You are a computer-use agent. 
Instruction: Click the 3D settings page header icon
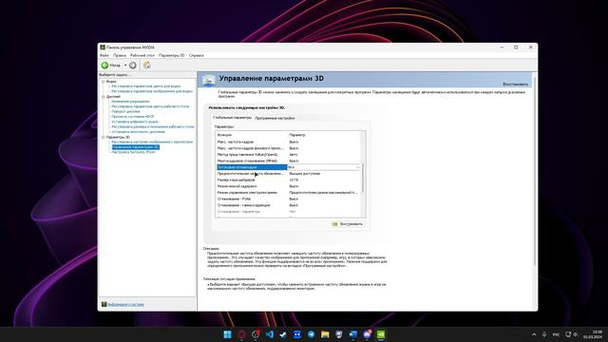point(209,80)
